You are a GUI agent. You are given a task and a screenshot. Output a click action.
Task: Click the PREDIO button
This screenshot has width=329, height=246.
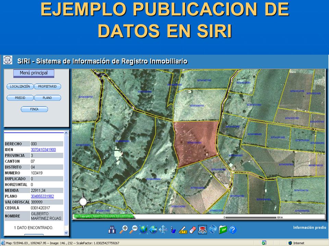pyautogui.click(x=20, y=98)
